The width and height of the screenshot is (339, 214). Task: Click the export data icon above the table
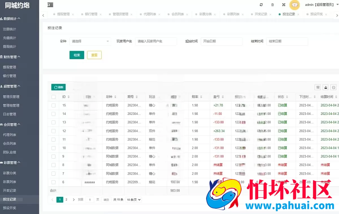coord(325,87)
